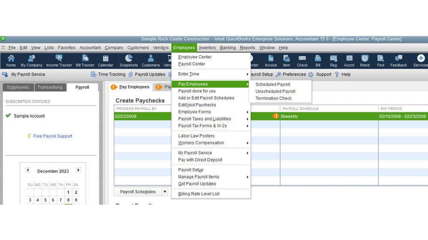428x240 pixels.
Task: Open the Home icon in toolbar
Action: coord(11,61)
